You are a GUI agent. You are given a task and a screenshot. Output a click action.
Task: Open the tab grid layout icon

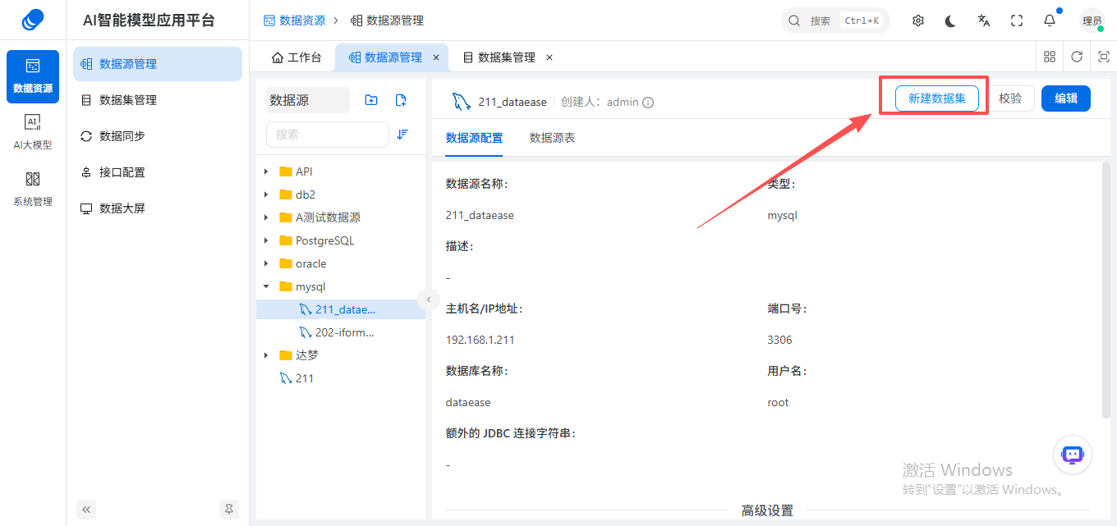click(x=1050, y=57)
